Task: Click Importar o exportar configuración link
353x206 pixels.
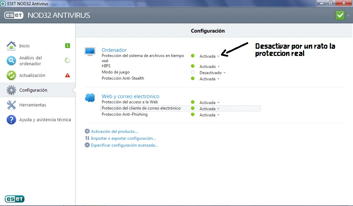Action: coord(123,138)
